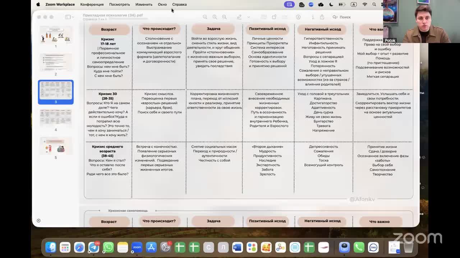
Task: Open the Trash in the Dock
Action: pyautogui.click(x=408, y=247)
